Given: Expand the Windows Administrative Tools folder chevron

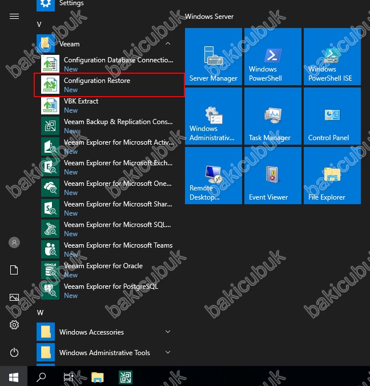Looking at the screenshot, I should click(x=168, y=352).
